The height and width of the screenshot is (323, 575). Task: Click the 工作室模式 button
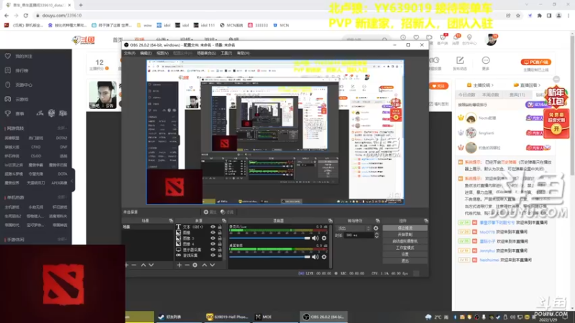coord(405,248)
